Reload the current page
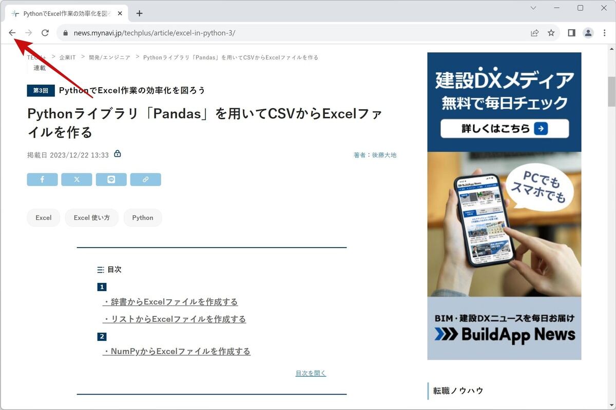This screenshot has width=616, height=410. click(45, 33)
